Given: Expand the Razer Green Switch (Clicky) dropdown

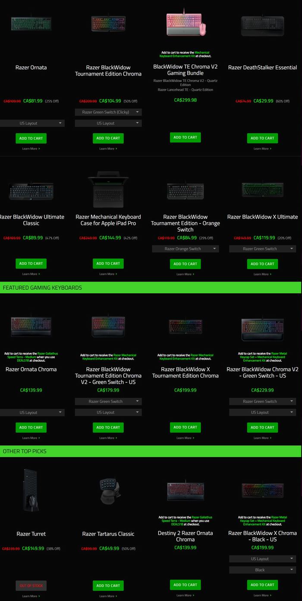Looking at the screenshot, I should pos(108,112).
